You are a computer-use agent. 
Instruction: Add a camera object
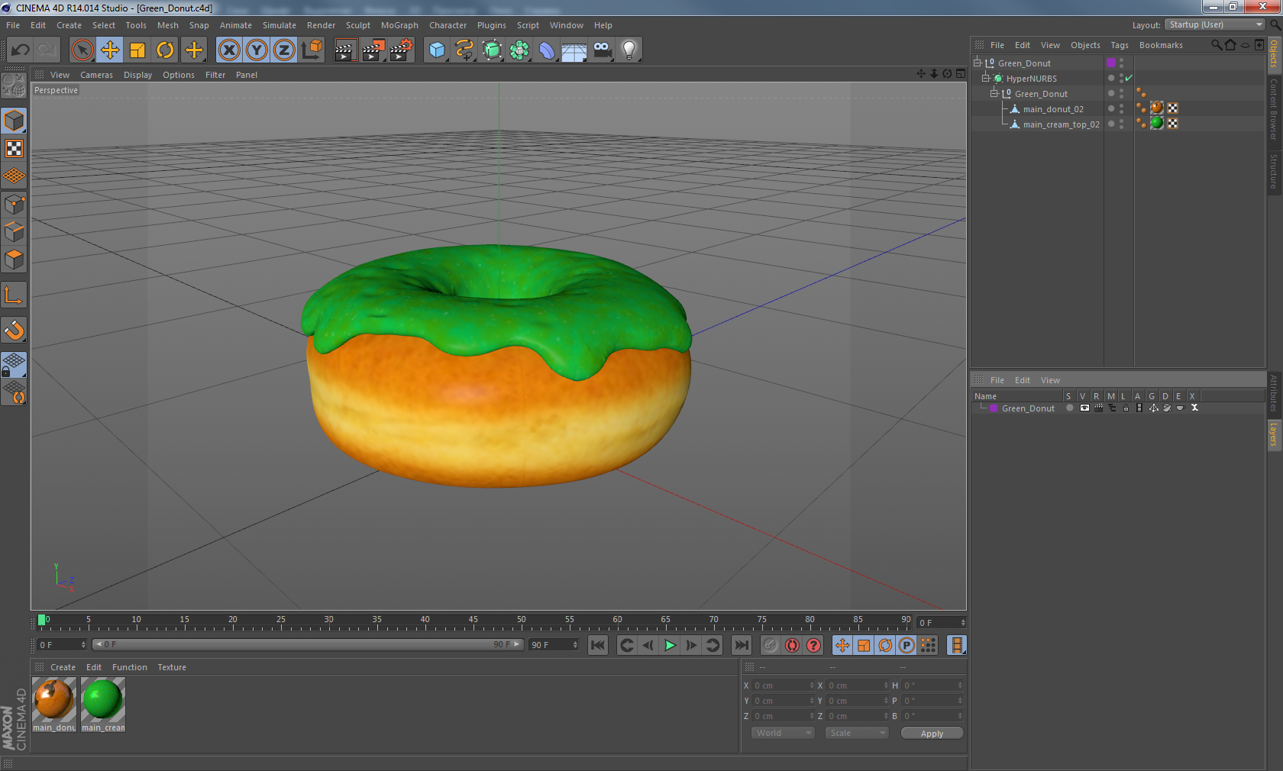click(x=602, y=50)
